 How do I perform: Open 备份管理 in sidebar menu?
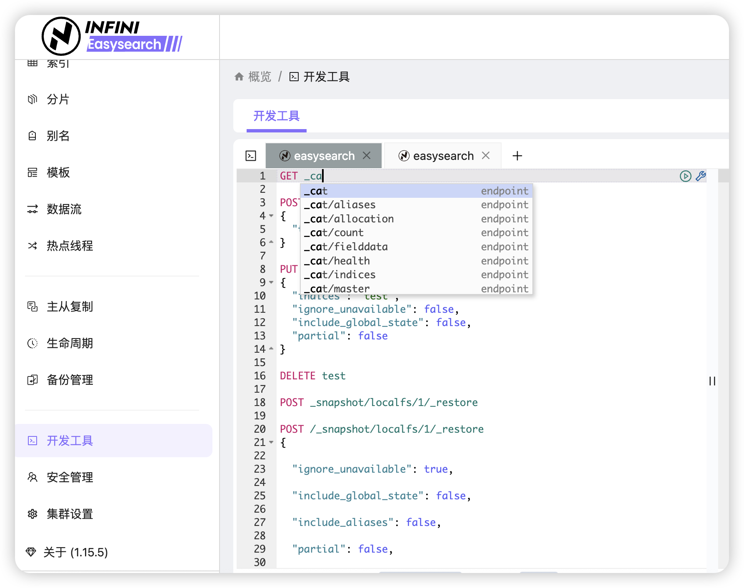tap(70, 380)
